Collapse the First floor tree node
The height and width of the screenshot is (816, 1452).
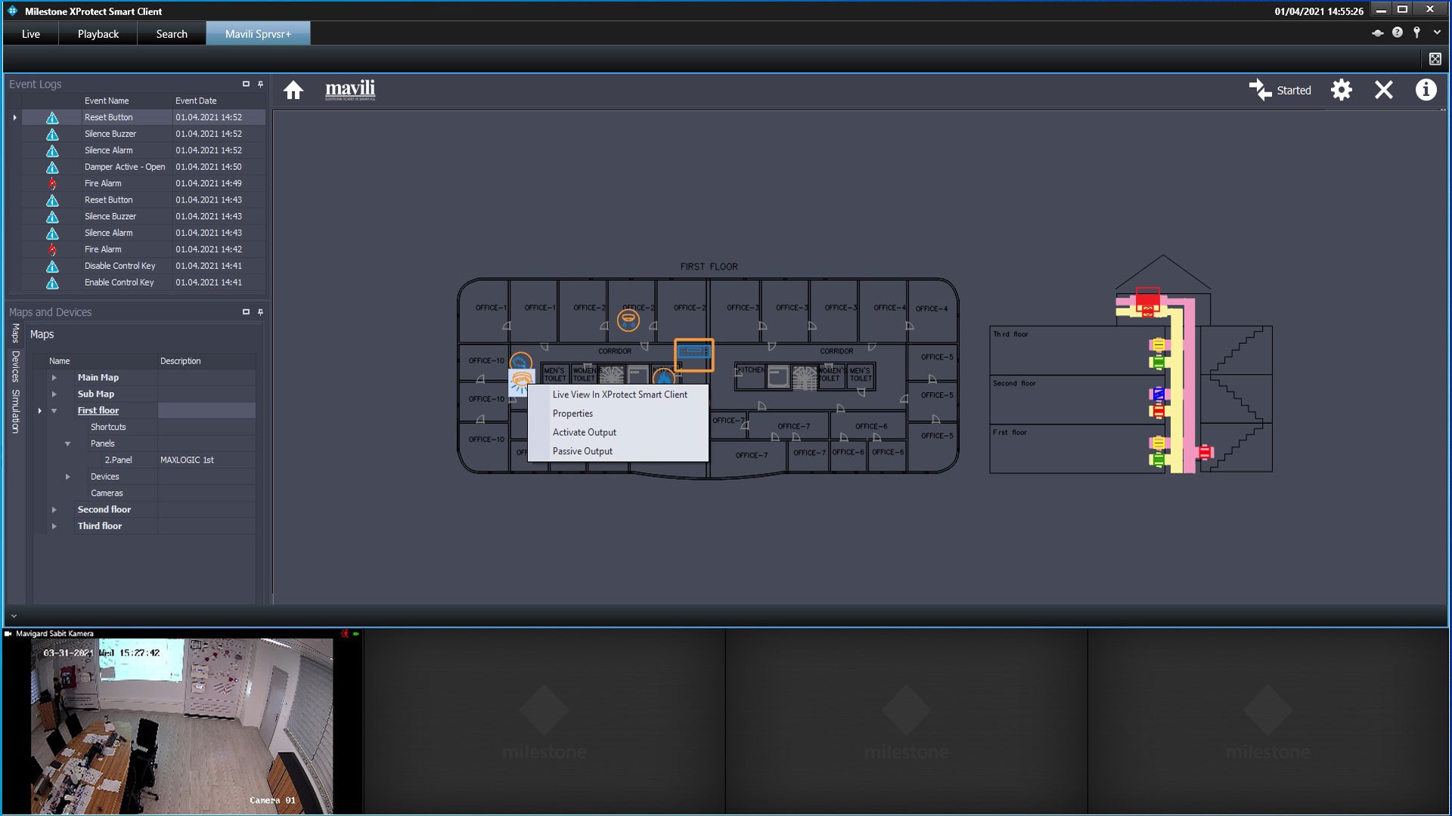pos(54,411)
